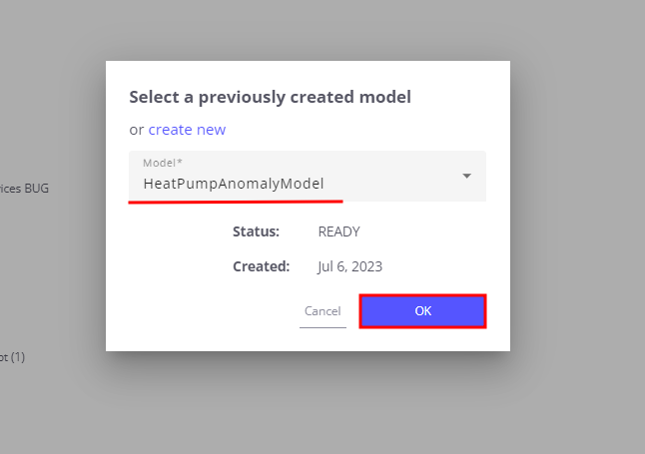Click empty Model field space before the arrow
Image resolution: width=645 pixels, height=454 pixels.
[399, 180]
